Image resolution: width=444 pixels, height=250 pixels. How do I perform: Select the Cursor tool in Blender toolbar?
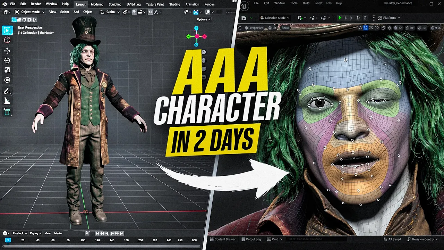point(7,40)
